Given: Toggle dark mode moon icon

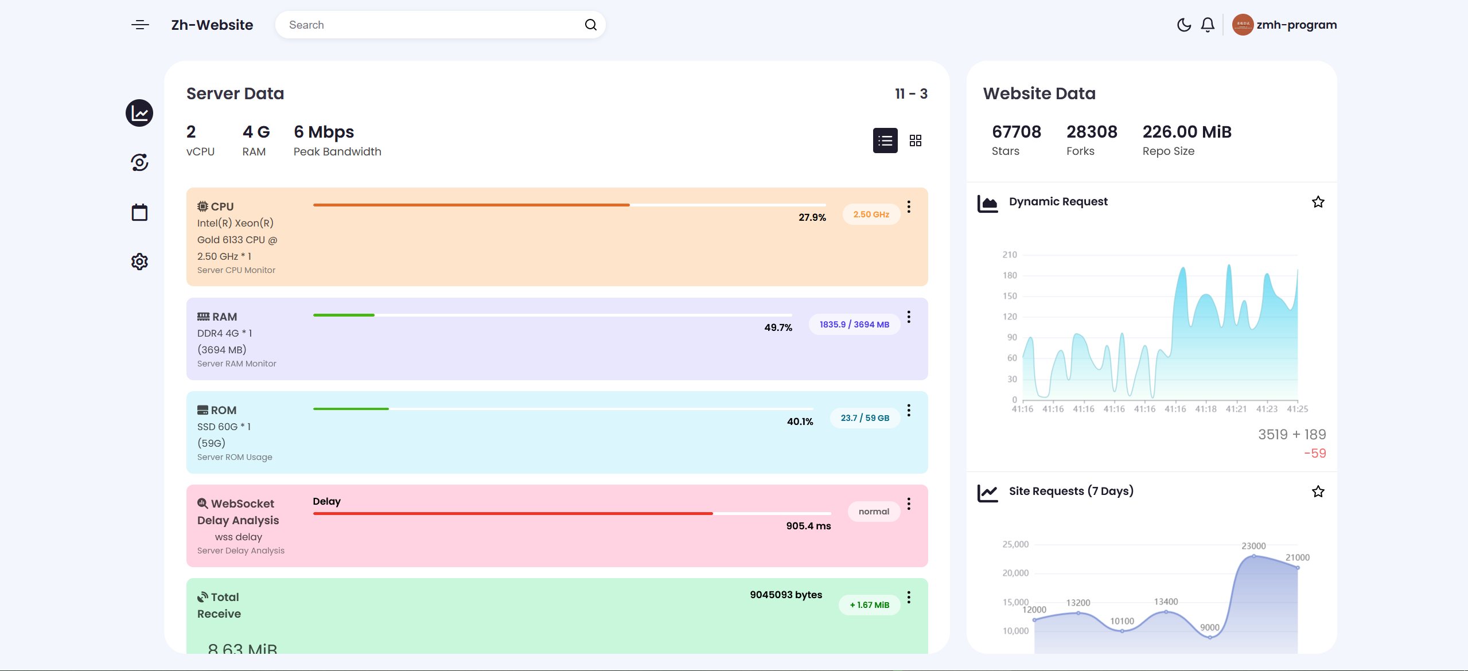Looking at the screenshot, I should tap(1182, 24).
